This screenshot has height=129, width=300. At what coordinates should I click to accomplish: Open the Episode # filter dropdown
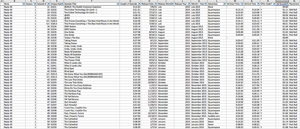49,4
